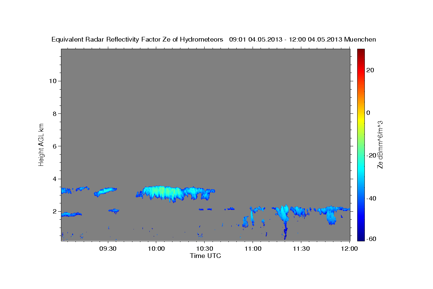Click the height tick label '2'
This screenshot has width=433, height=289.
tap(54, 211)
